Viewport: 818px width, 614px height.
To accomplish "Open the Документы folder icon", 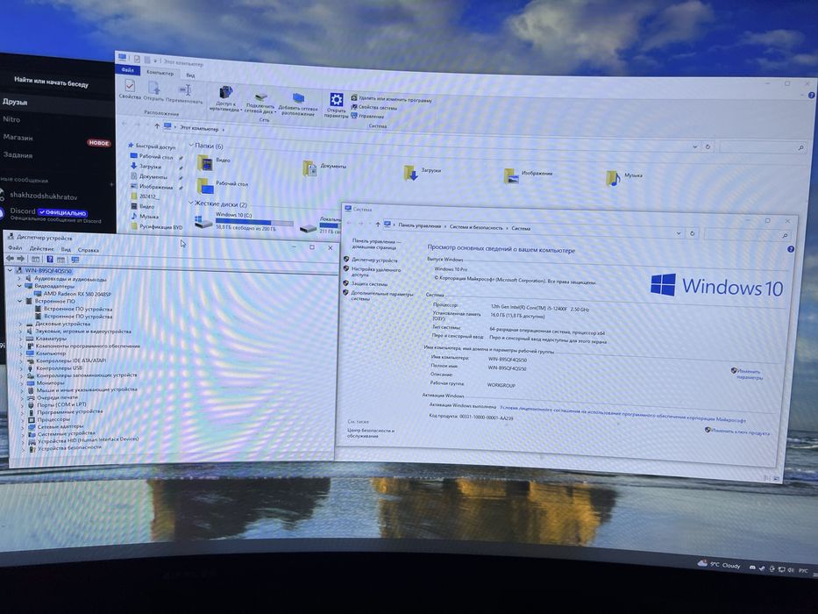I will [309, 168].
